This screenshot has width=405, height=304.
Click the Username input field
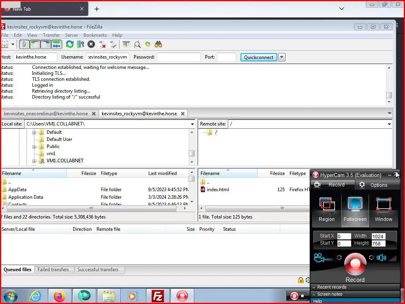[x=108, y=57]
